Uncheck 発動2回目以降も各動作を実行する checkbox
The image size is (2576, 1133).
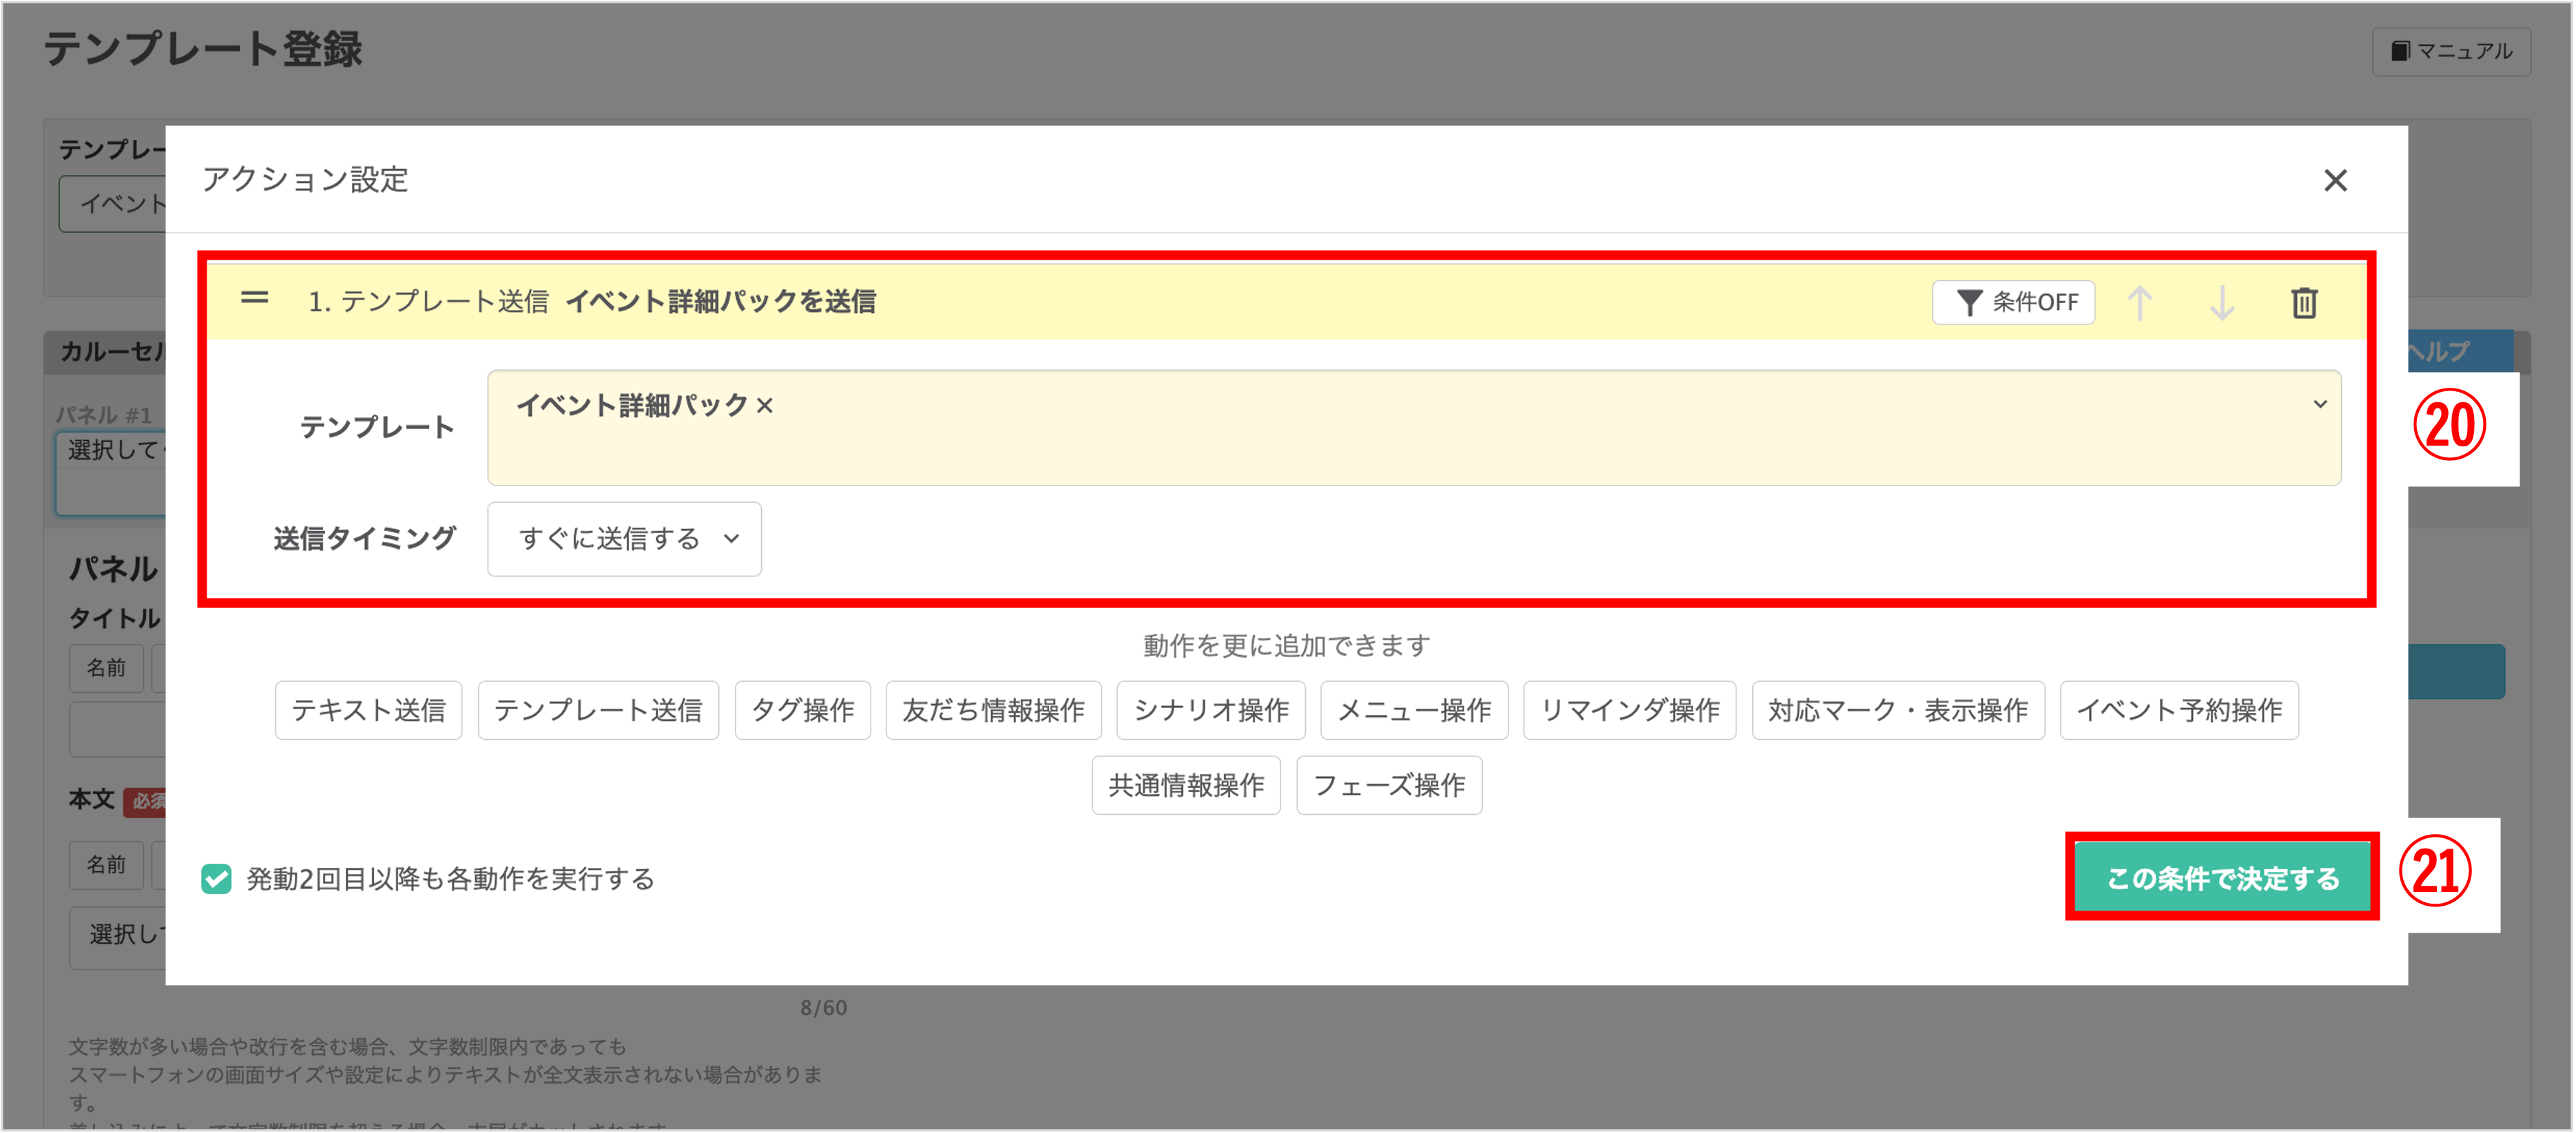216,878
